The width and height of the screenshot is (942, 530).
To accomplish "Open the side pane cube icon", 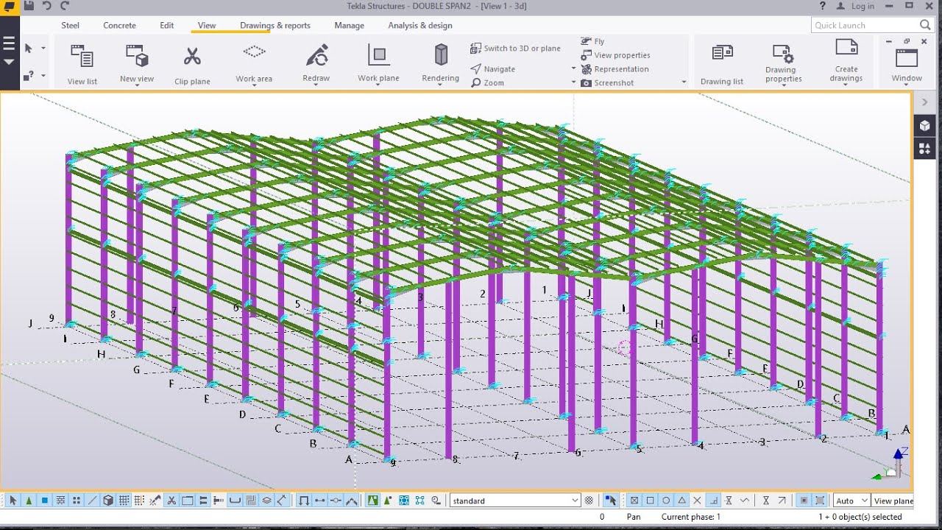I will 924,126.
